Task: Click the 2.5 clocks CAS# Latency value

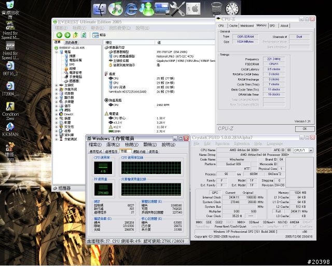Action: pos(274,69)
